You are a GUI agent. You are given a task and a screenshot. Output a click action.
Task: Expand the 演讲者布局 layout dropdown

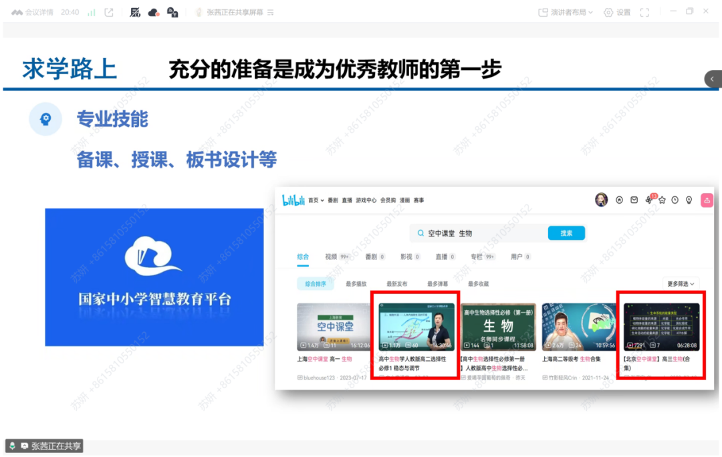[566, 12]
